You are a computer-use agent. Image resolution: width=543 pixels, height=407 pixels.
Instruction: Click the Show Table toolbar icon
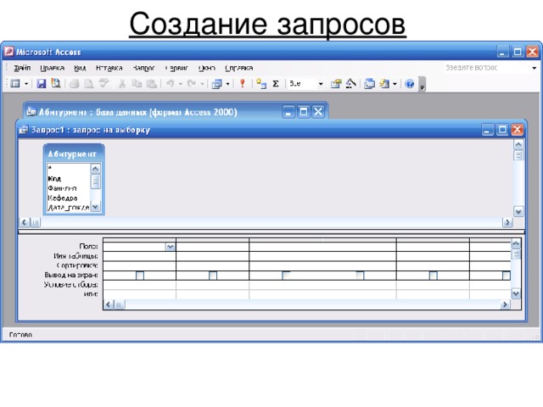coord(261,84)
